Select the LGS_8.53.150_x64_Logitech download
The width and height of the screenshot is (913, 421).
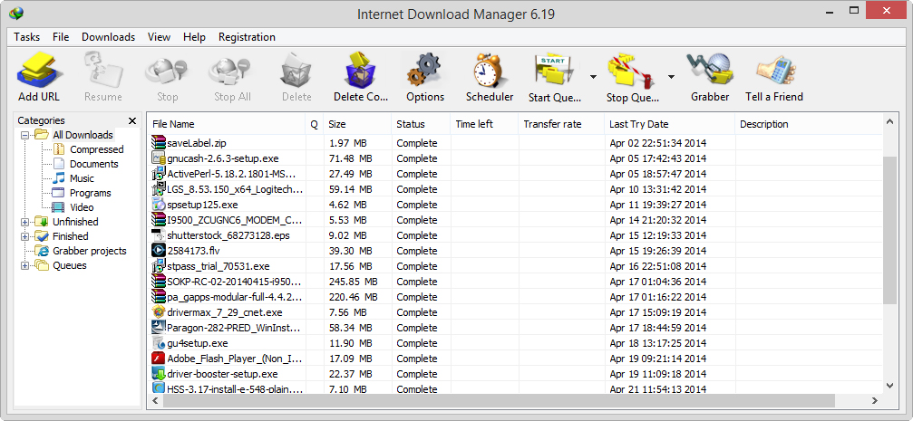pos(515,189)
